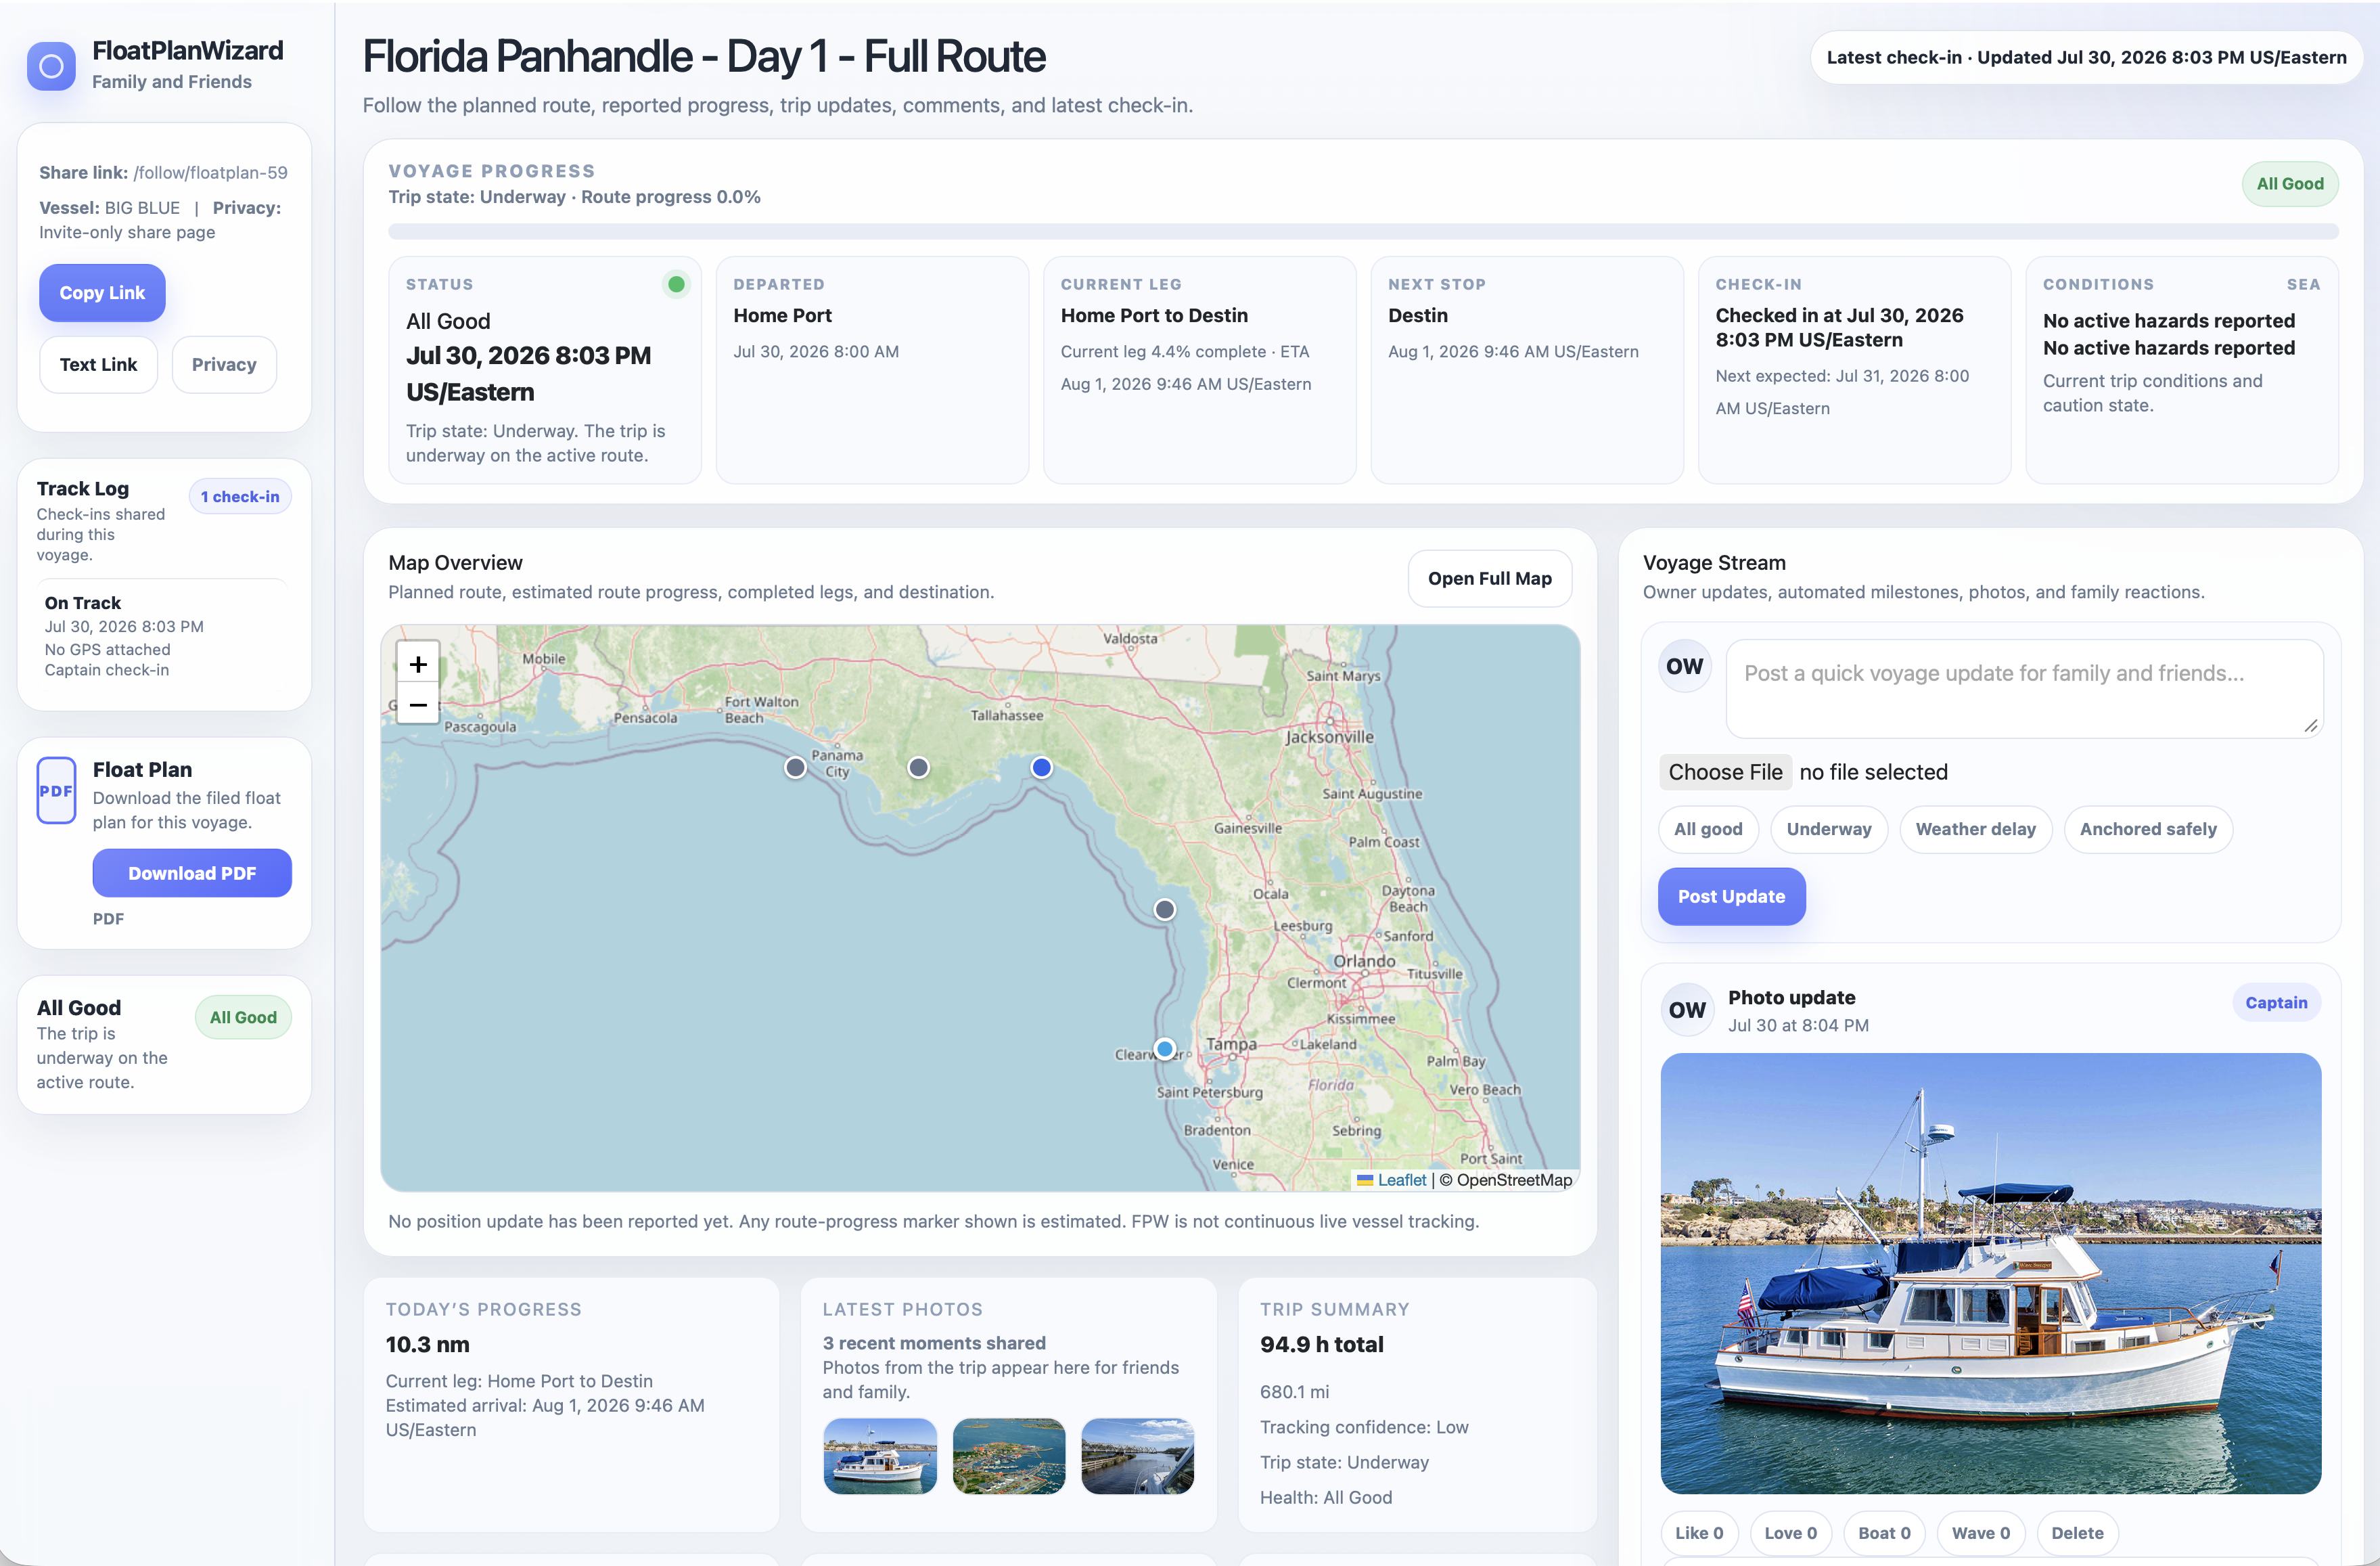Viewport: 2380px width, 1566px height.
Task: Click the latest check-in timestamp pill
Action: pyautogui.click(x=2086, y=58)
